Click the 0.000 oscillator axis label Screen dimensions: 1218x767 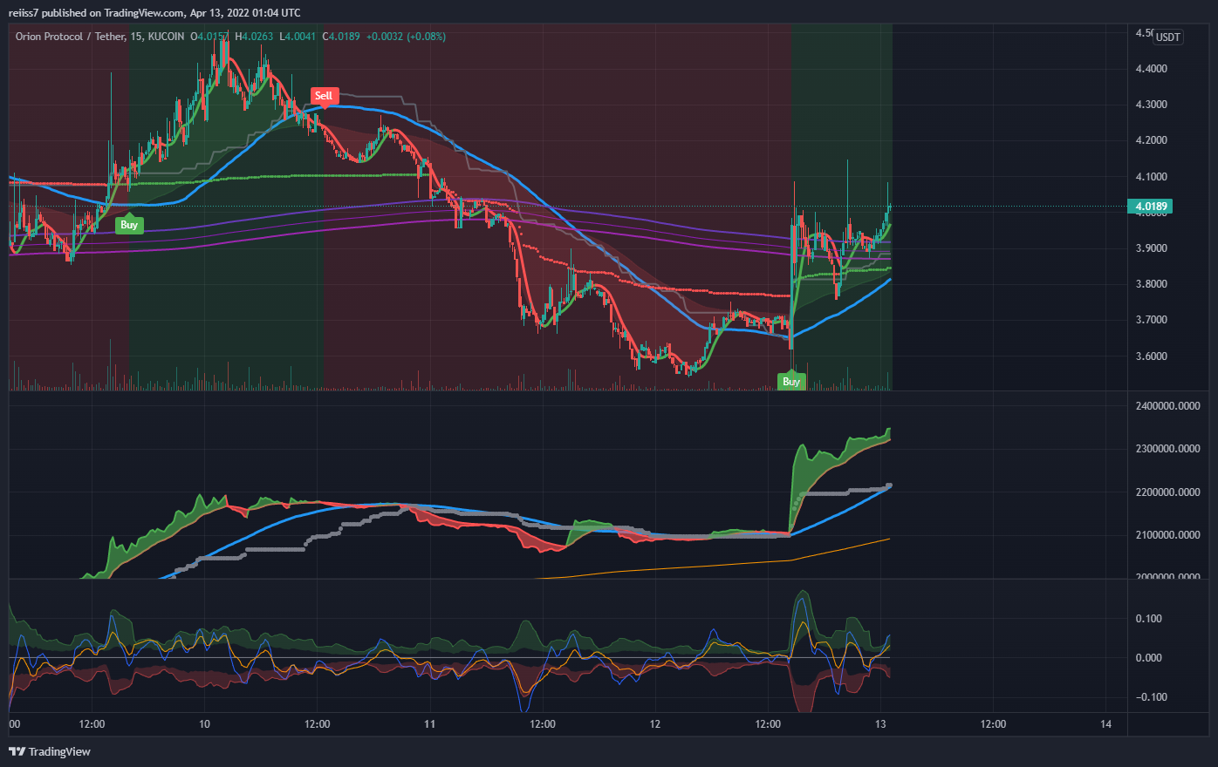[x=1148, y=658]
